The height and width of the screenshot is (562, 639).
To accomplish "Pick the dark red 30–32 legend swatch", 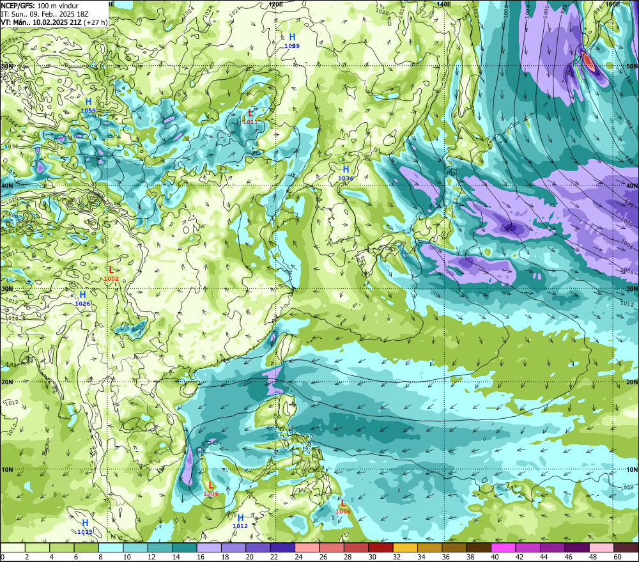I will click(381, 547).
